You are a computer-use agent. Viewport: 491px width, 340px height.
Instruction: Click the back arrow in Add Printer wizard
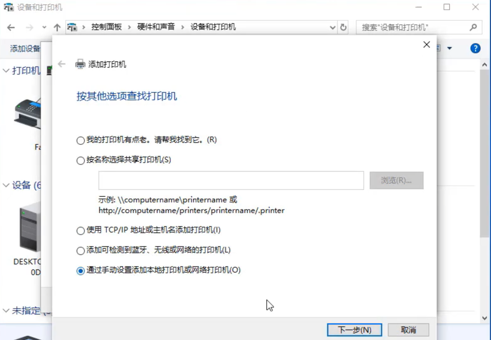click(x=62, y=64)
